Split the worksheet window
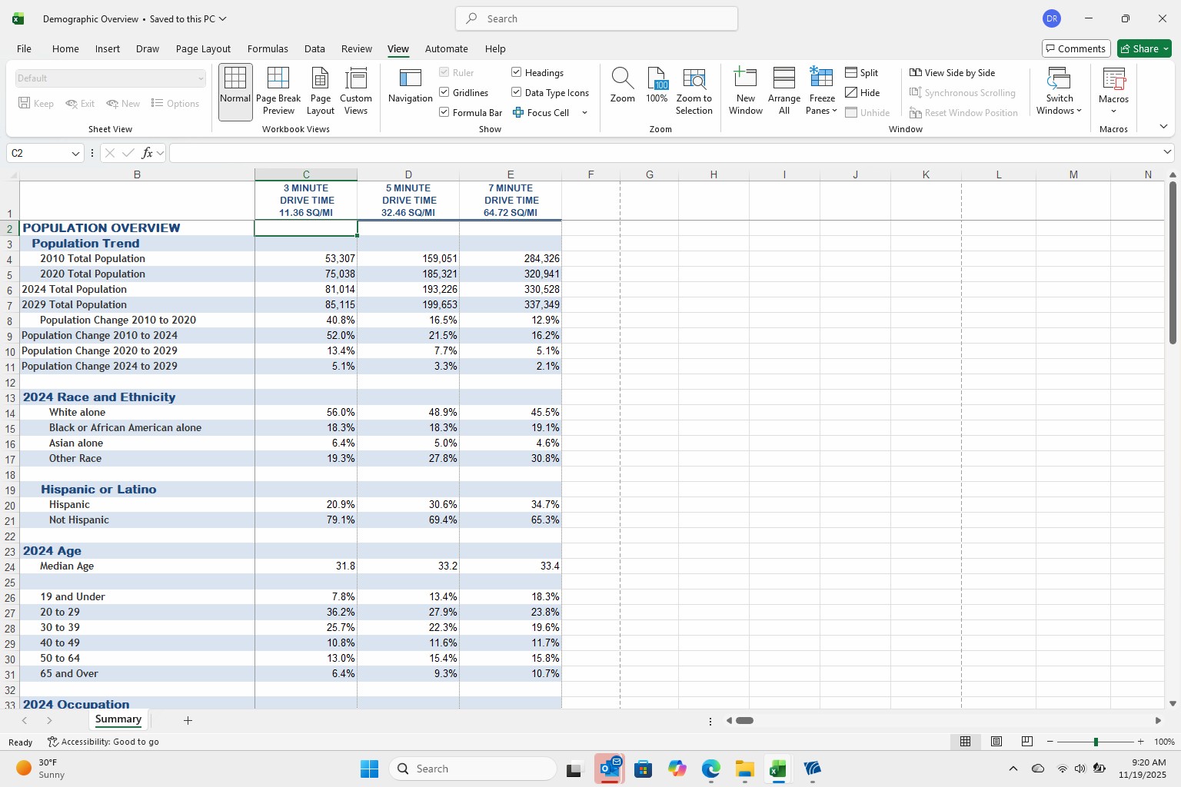 (x=861, y=73)
